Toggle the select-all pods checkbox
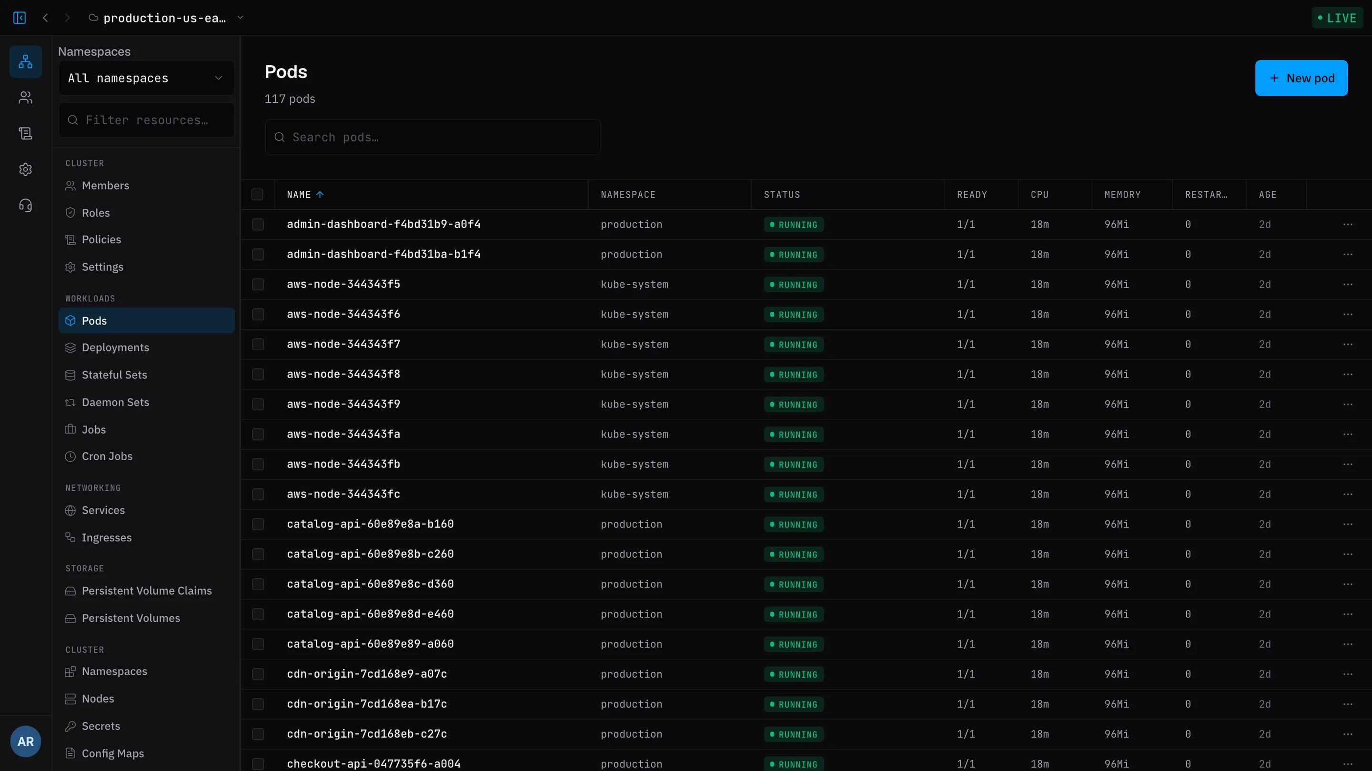The height and width of the screenshot is (771, 1372). tap(257, 195)
